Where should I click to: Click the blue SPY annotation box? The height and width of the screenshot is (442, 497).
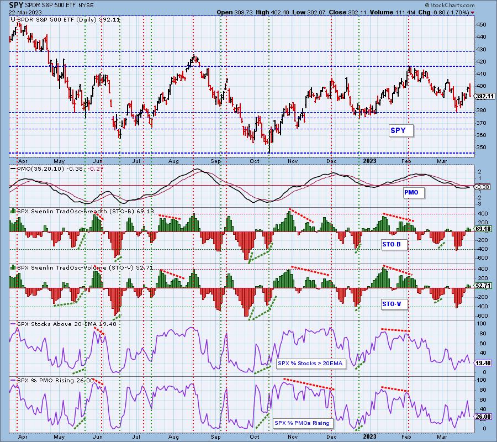(401, 130)
